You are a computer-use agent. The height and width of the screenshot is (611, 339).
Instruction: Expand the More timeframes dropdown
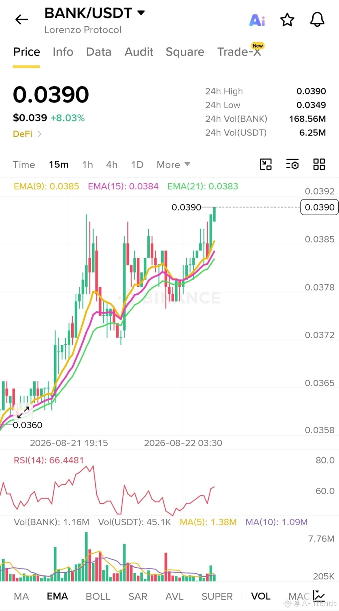click(173, 164)
